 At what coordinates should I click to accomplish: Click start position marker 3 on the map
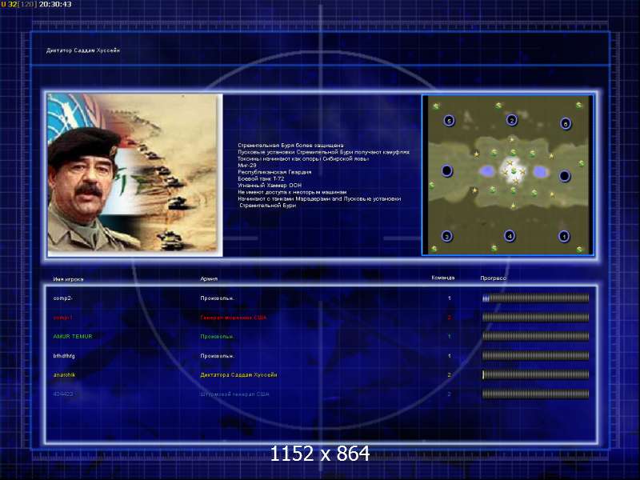click(447, 236)
